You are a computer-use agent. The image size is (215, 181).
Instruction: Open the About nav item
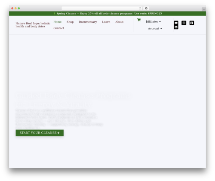120,22
